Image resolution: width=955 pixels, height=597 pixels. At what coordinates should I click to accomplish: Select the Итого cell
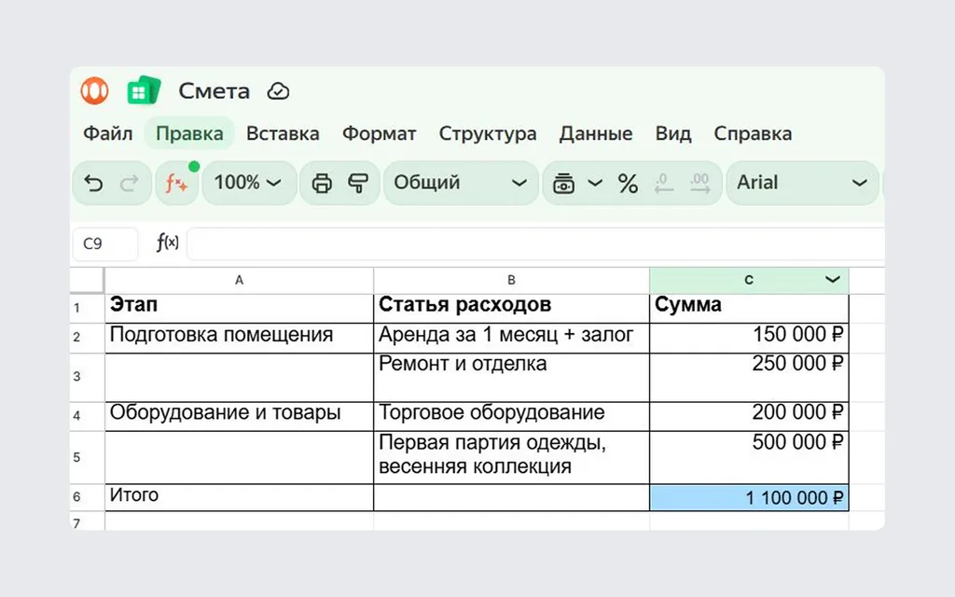239,497
